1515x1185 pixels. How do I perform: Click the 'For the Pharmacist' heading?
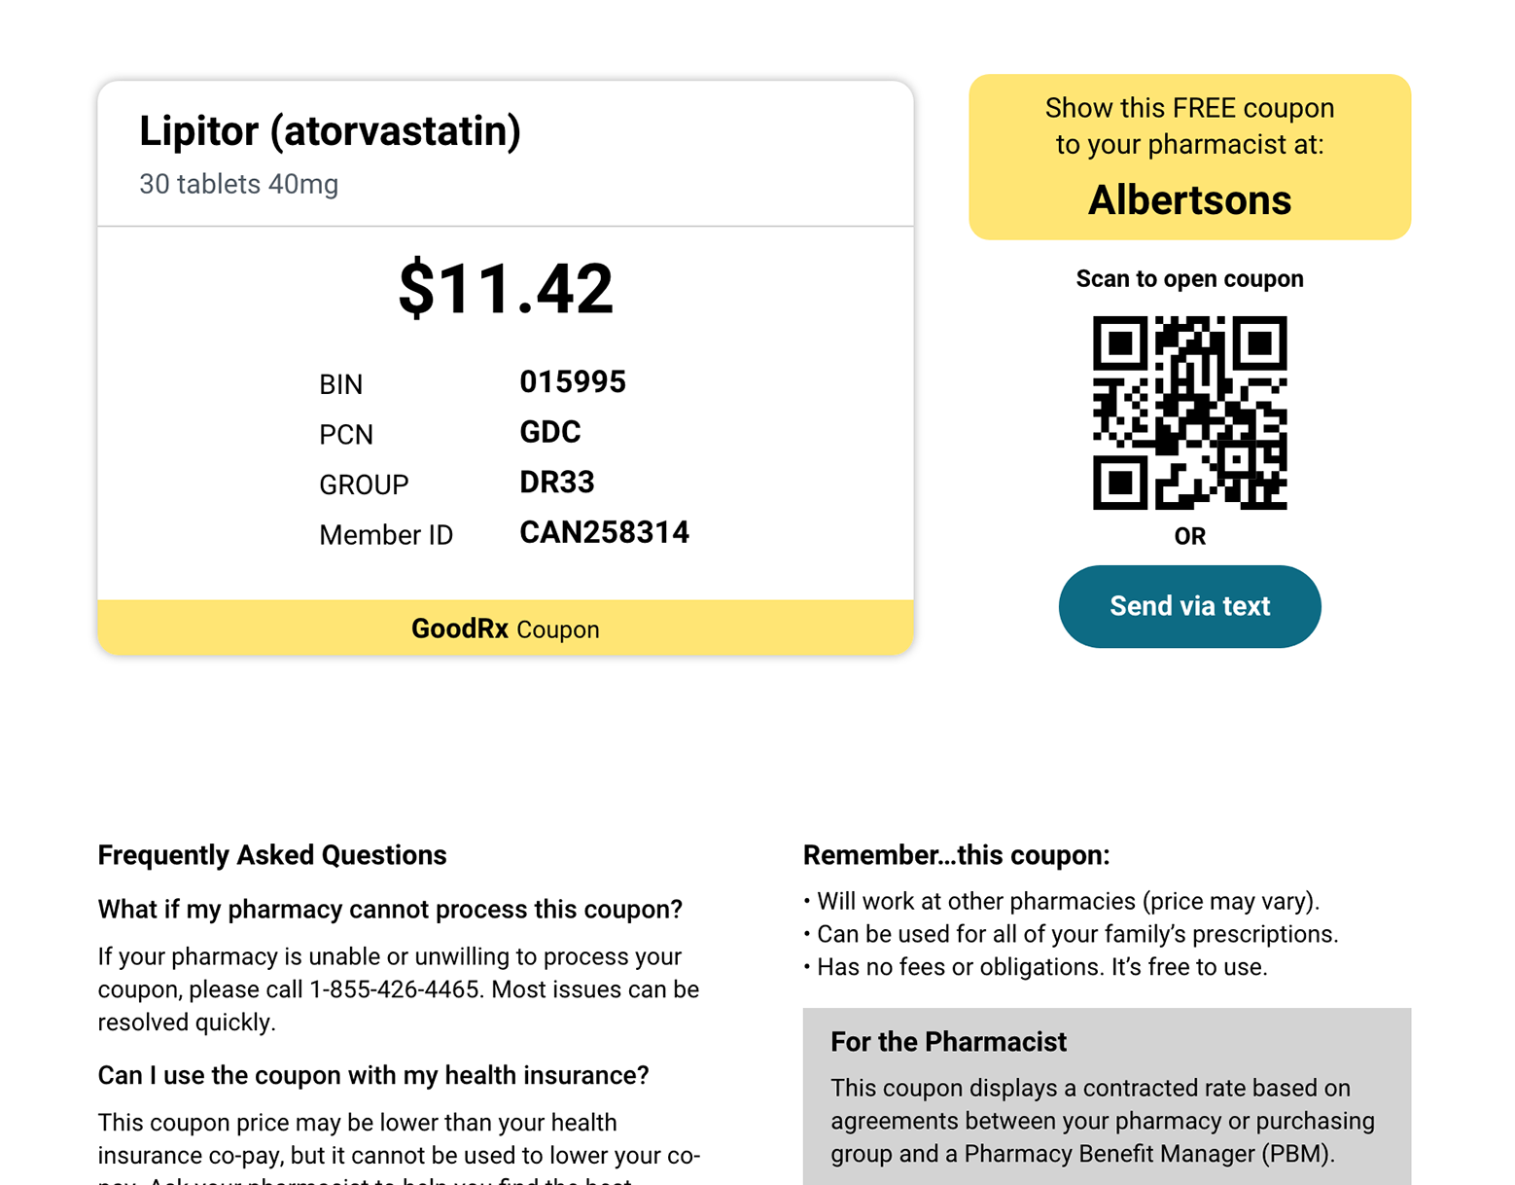[x=948, y=1042]
